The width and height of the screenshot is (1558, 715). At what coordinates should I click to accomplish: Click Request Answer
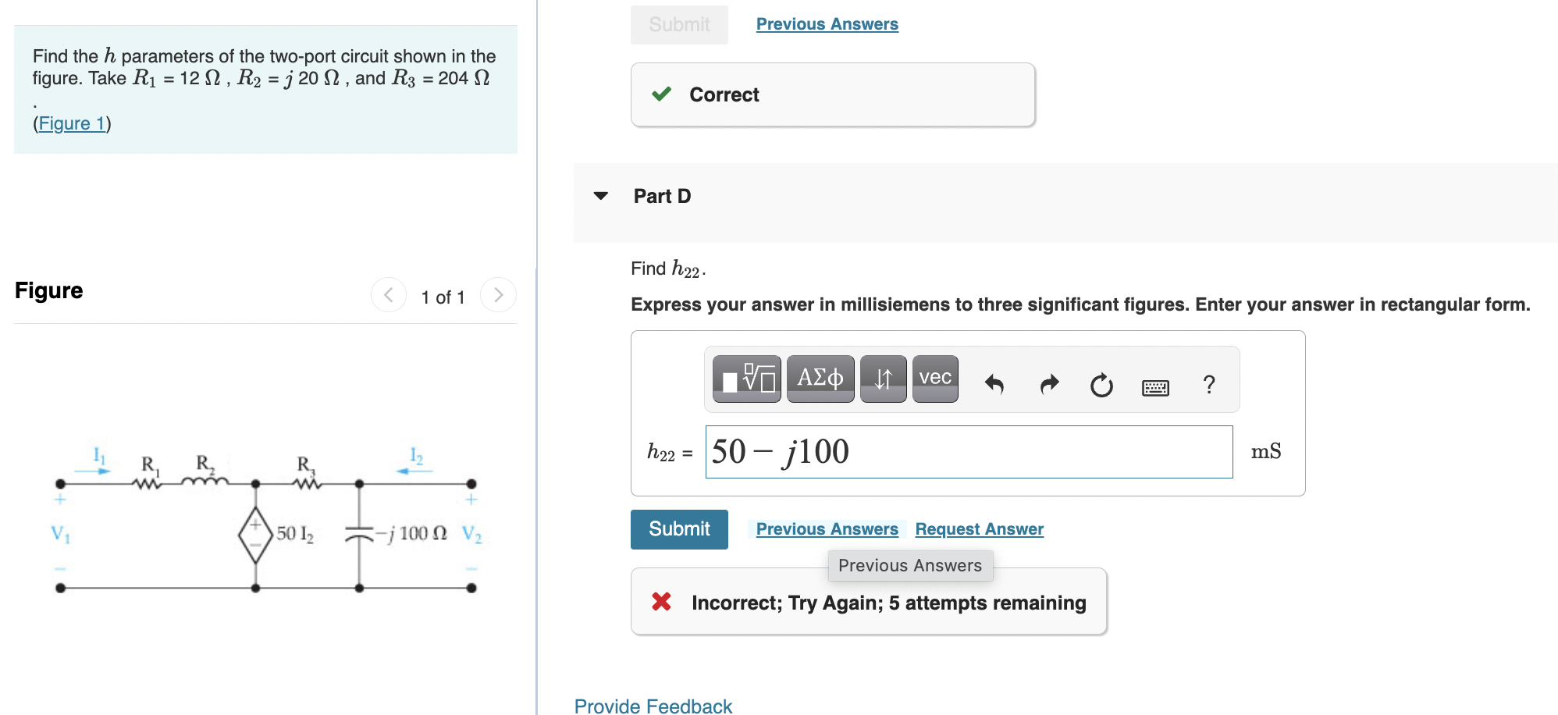point(979,528)
